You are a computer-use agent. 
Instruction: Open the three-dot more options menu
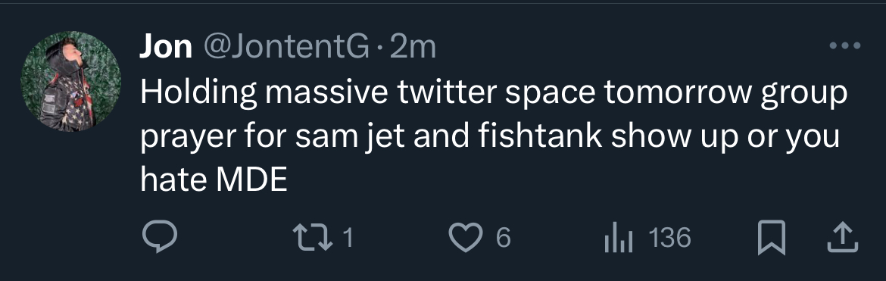pyautogui.click(x=845, y=45)
